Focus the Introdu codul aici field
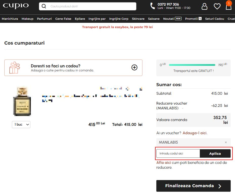The height and width of the screenshot is (195, 235). 178,153
